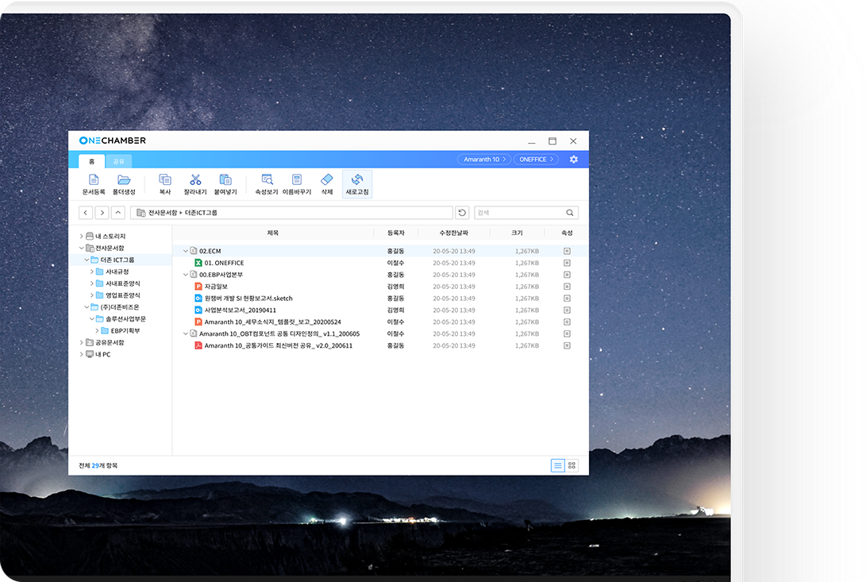866x582 pixels.
Task: Click the 복사 copy icon
Action: [x=165, y=180]
